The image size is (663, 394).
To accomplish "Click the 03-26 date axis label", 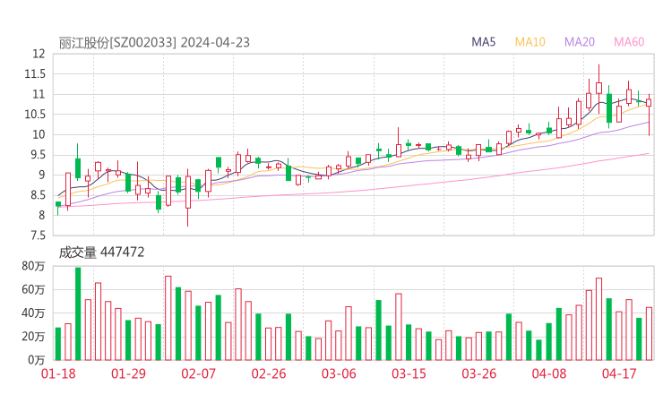I will point(479,373).
